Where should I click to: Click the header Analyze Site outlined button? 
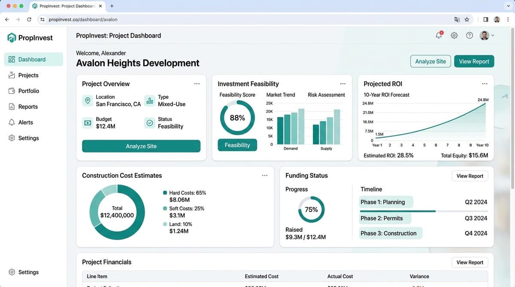tap(430, 61)
